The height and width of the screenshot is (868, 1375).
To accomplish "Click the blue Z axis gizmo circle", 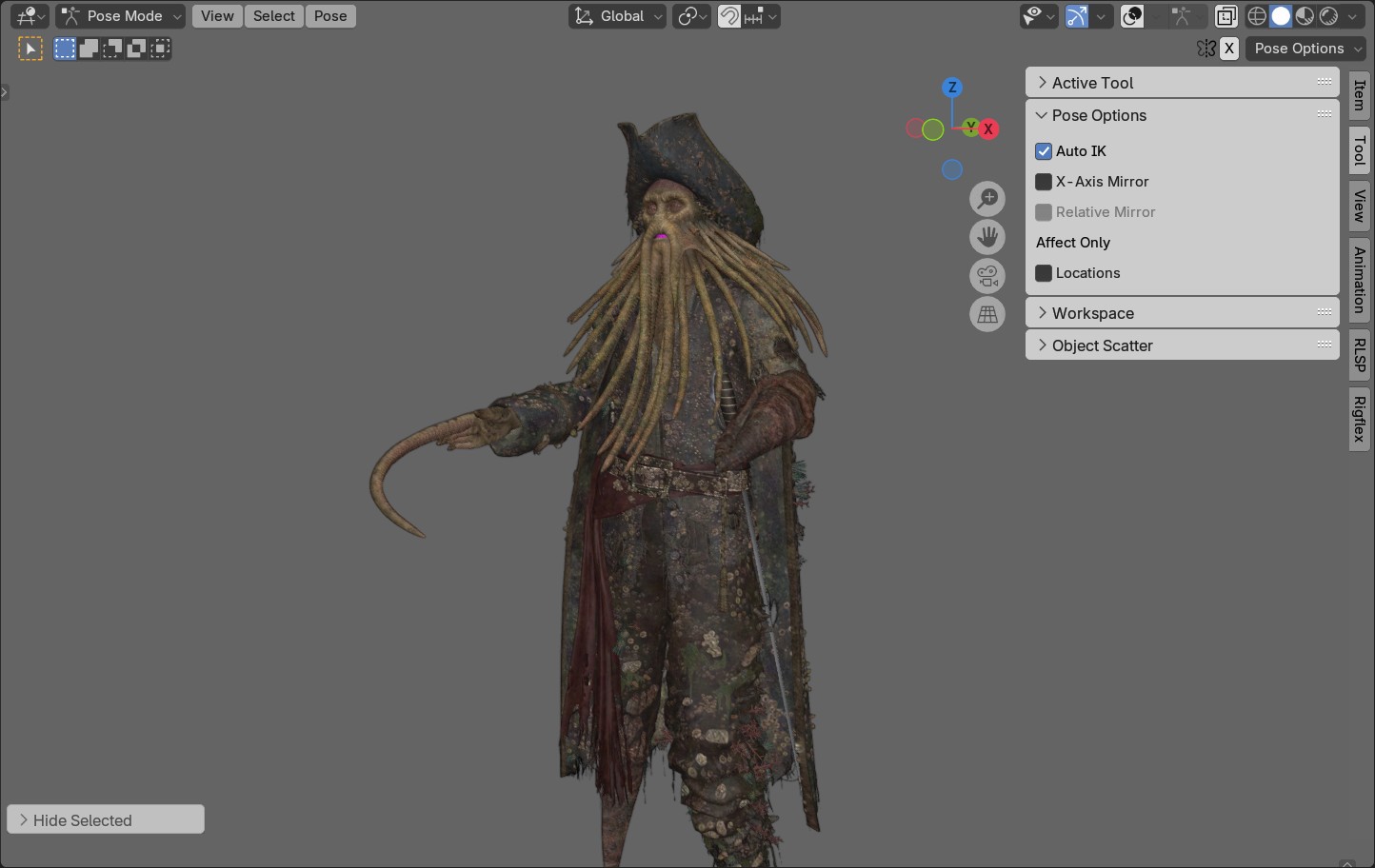I will pos(952,88).
